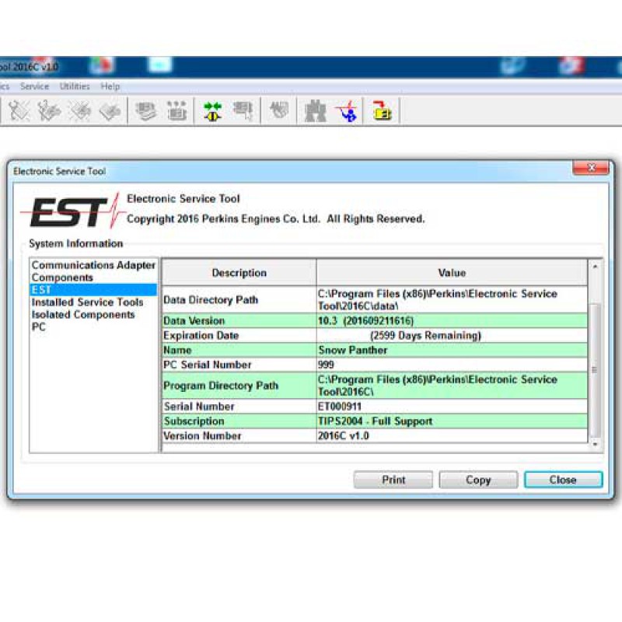Open the Help menu
622x622 pixels.
click(x=110, y=86)
